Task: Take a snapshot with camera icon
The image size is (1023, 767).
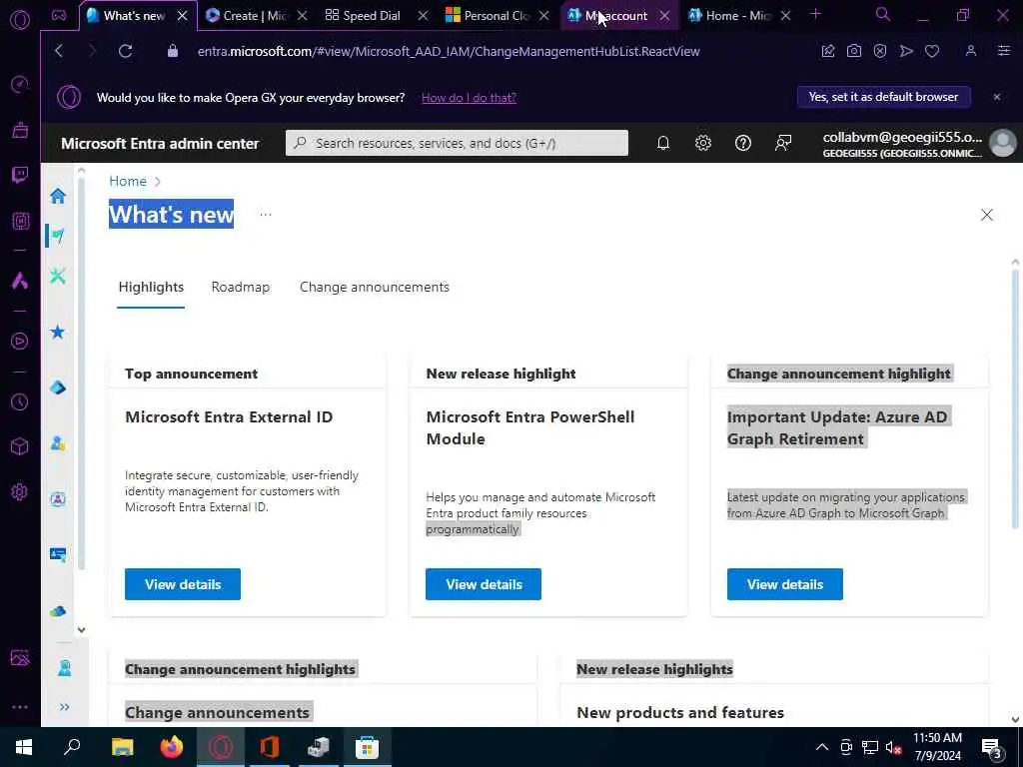Action: 854,51
